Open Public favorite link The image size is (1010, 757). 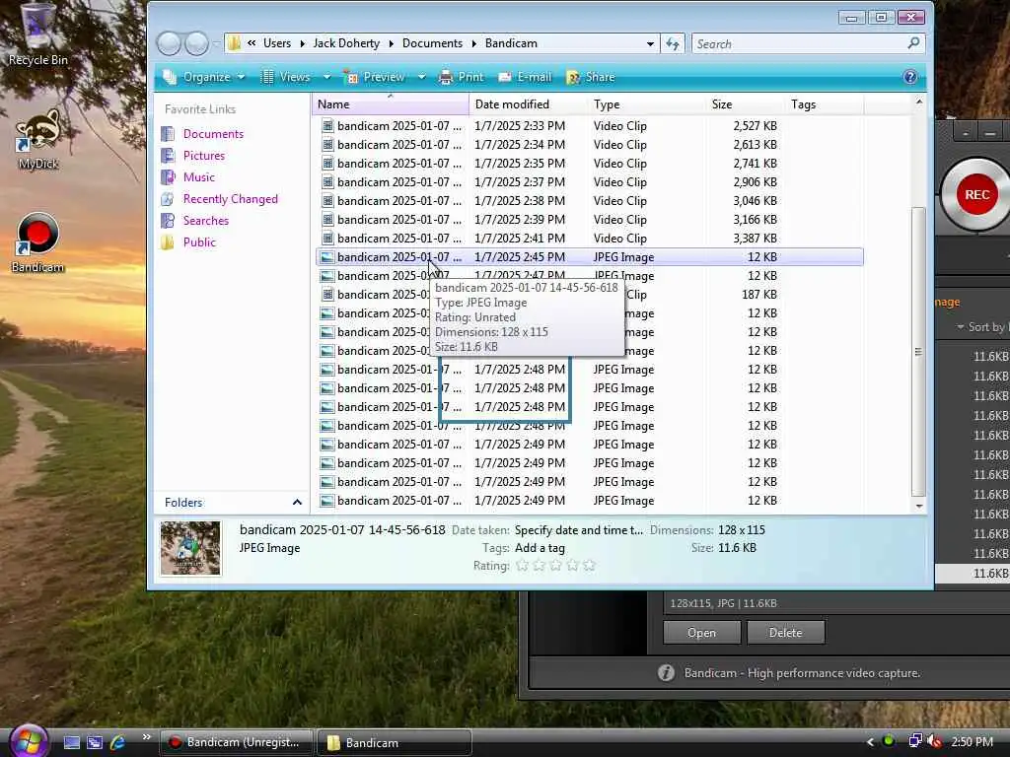coord(199,242)
